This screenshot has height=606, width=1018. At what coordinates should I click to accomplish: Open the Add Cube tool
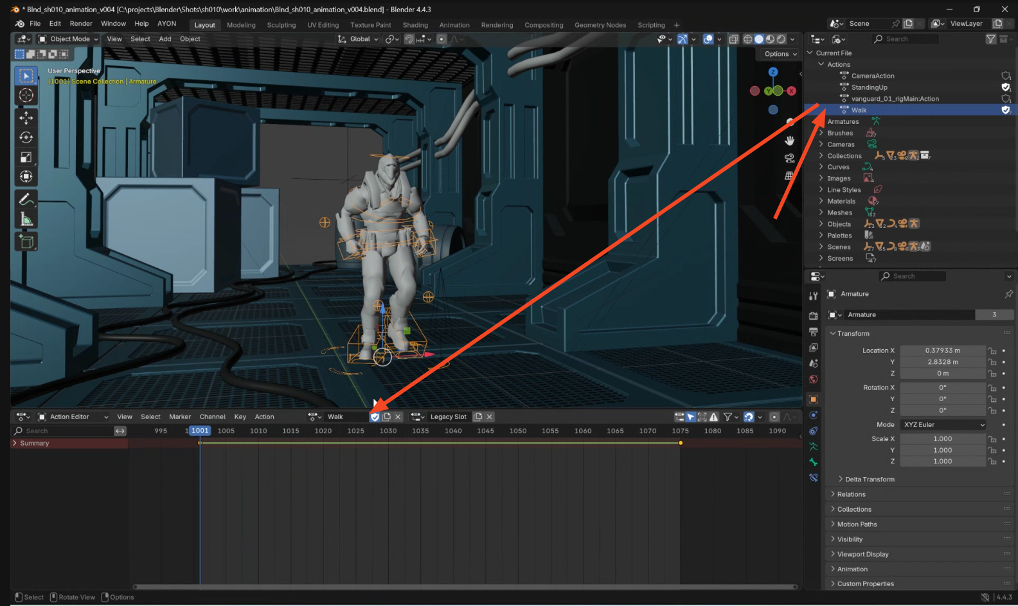pos(26,241)
